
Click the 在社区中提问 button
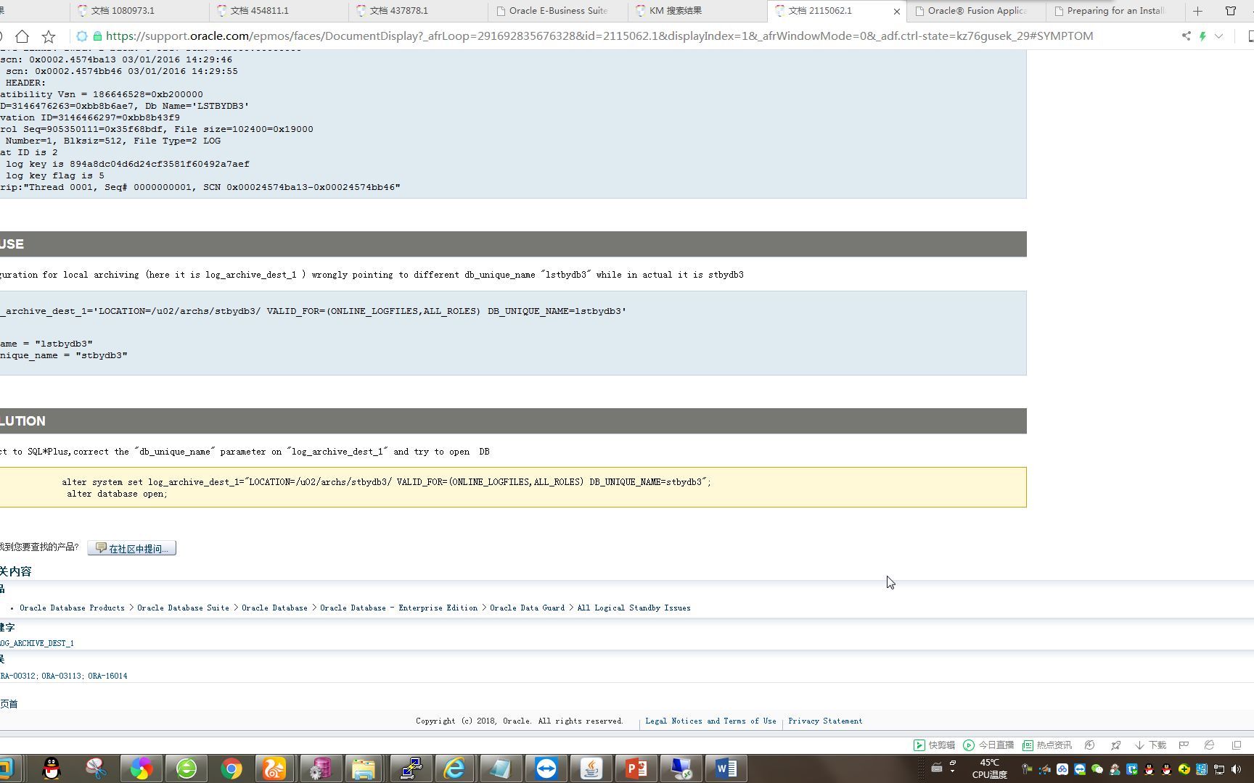pyautogui.click(x=131, y=548)
